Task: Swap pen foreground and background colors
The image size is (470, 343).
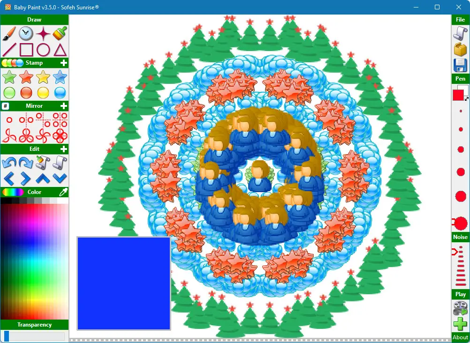Action: [x=466, y=99]
